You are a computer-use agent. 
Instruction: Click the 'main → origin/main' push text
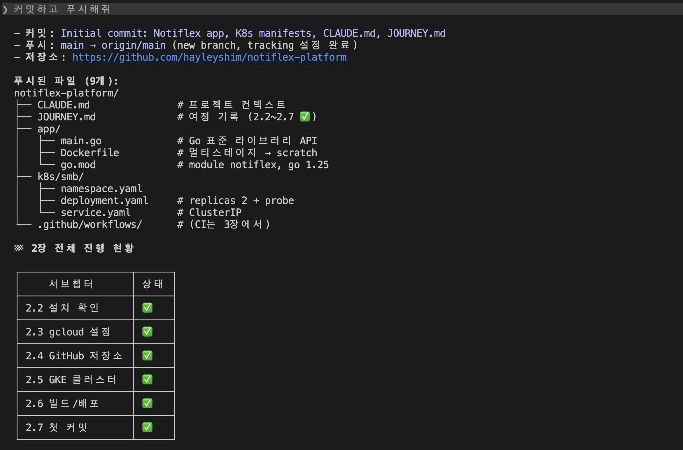(113, 45)
